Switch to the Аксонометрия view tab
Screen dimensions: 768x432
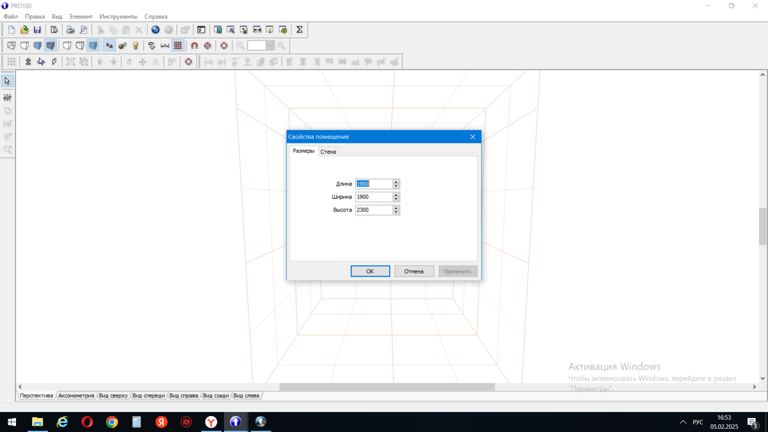click(x=76, y=396)
